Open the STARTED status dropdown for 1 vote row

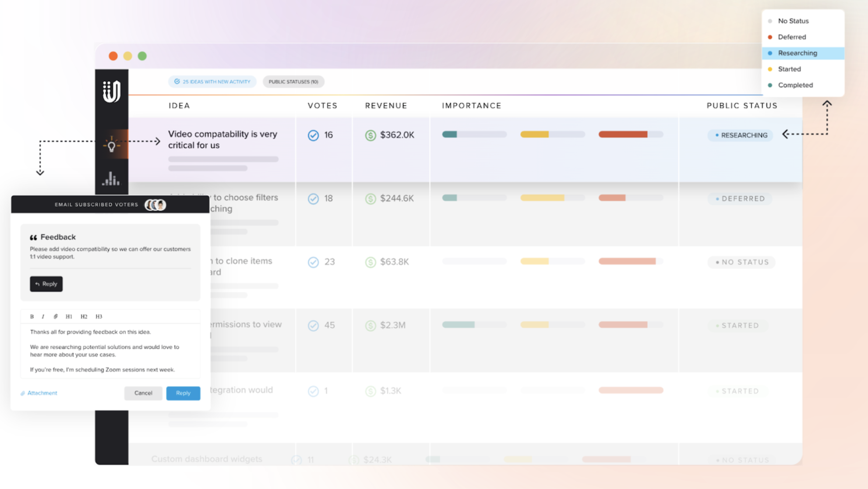[x=738, y=391]
